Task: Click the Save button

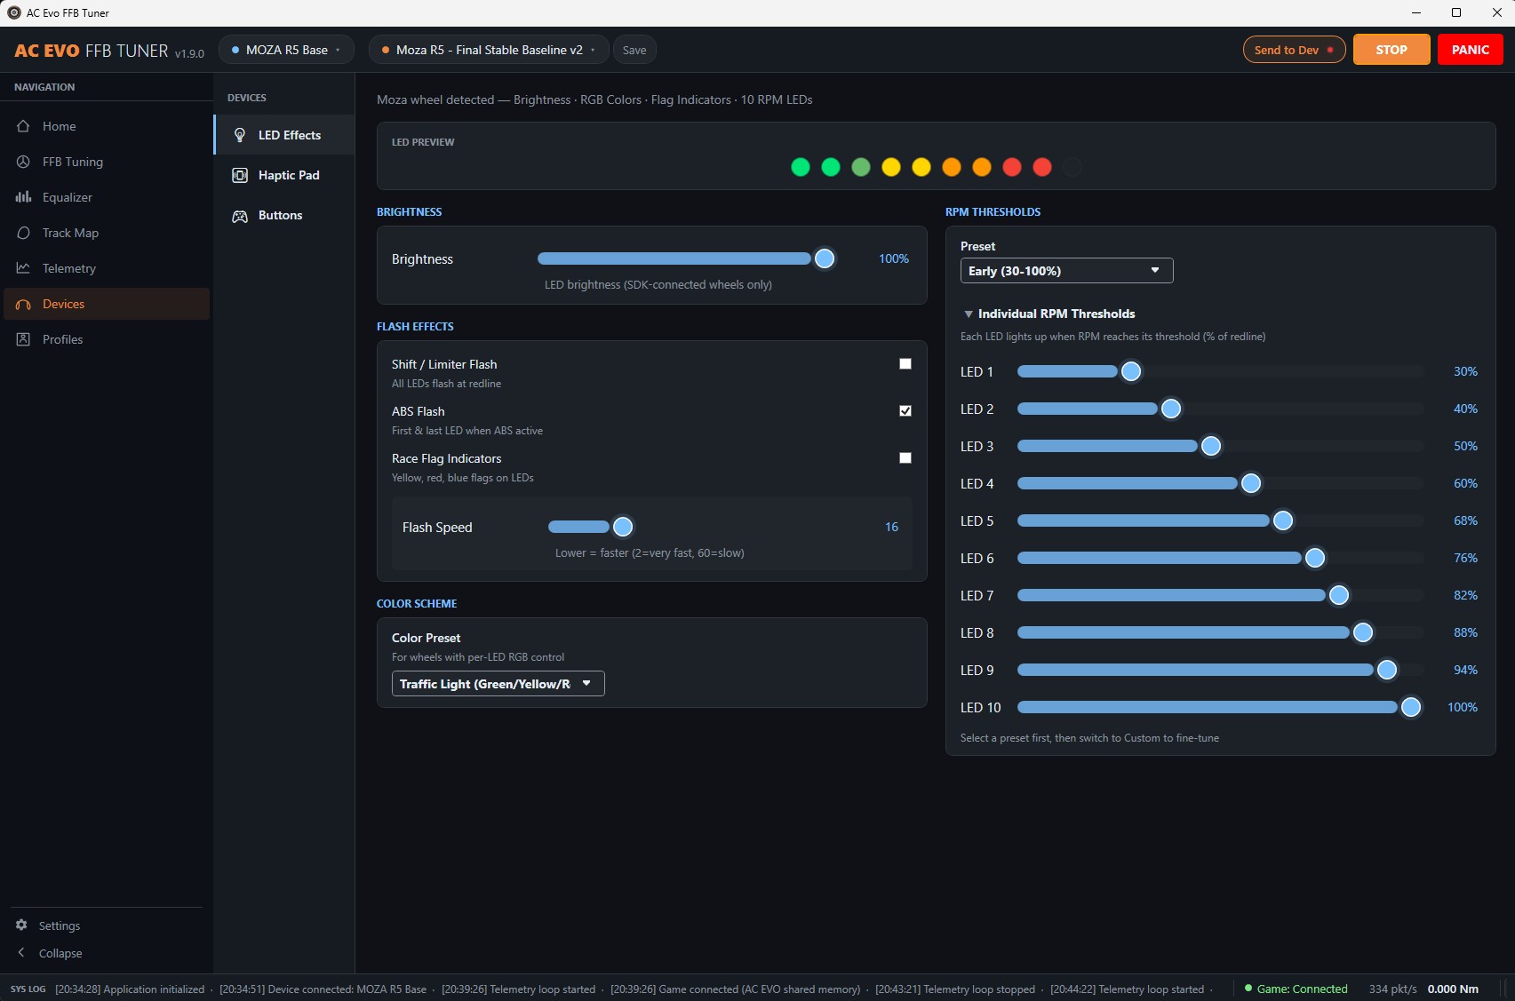Action: tap(634, 50)
